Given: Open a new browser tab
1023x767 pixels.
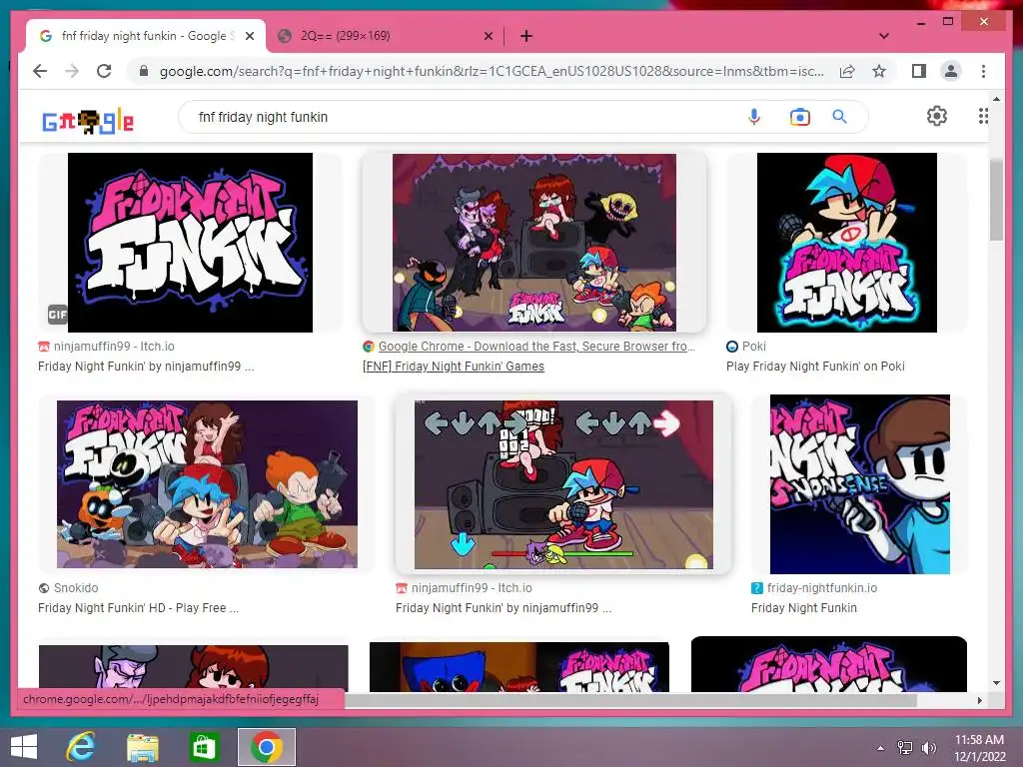Looking at the screenshot, I should [526, 36].
